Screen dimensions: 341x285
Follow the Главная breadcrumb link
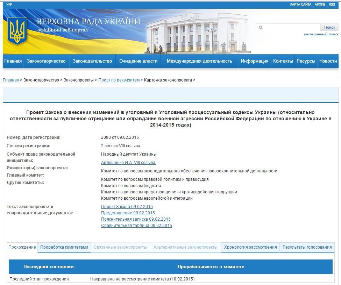pos(11,80)
